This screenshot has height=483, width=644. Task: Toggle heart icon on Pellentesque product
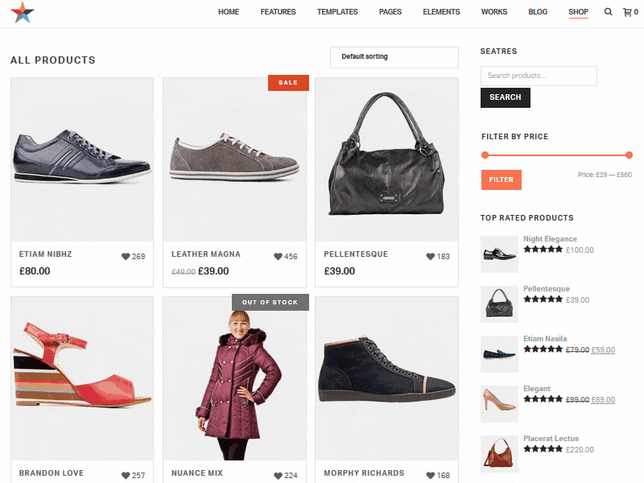(x=431, y=257)
